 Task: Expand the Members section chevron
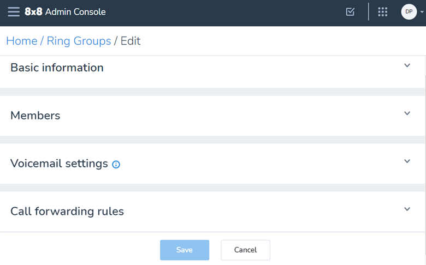point(407,113)
